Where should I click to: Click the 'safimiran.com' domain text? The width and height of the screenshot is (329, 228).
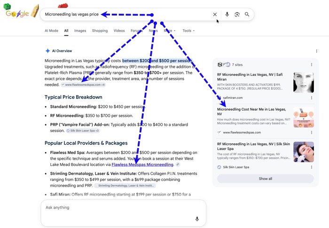click(233, 98)
